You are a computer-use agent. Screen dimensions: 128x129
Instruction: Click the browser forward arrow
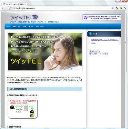coord(7,8)
